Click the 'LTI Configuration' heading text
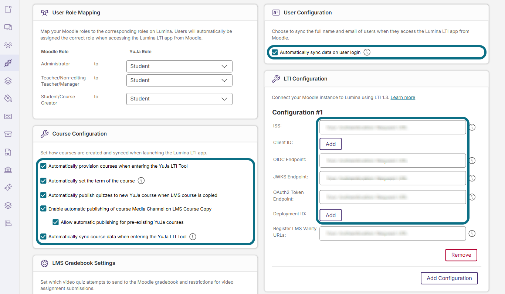505x294 pixels. click(x=305, y=79)
